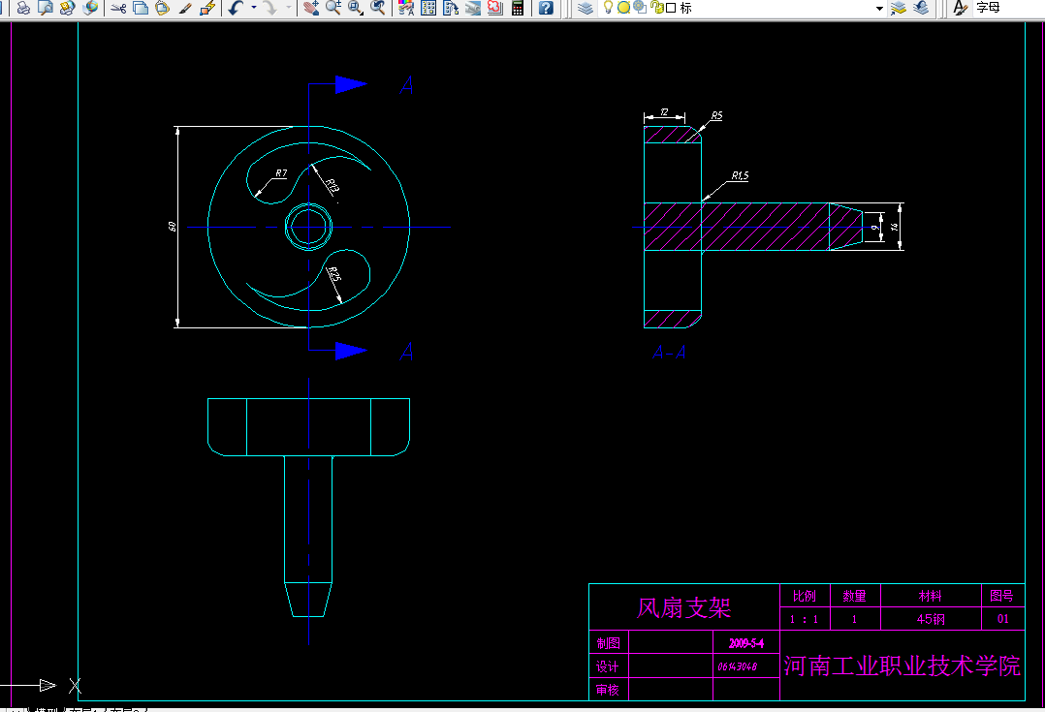Toggle layer freeze sun icon
The image size is (1045, 712).
point(624,8)
